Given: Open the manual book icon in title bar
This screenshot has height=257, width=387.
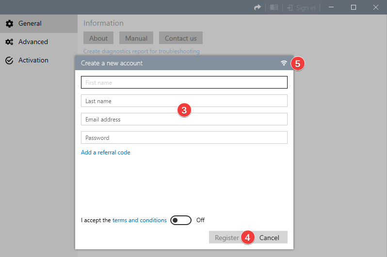Looking at the screenshot, I should point(274,7).
